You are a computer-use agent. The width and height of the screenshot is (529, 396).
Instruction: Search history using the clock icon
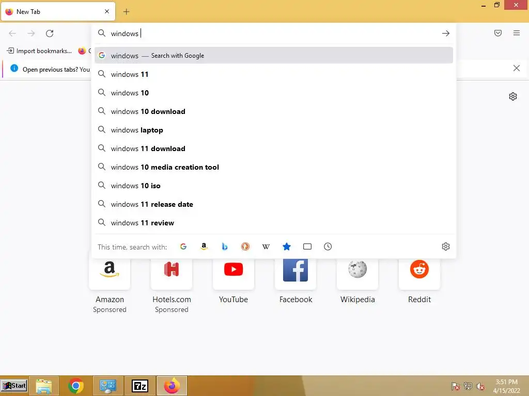click(328, 246)
